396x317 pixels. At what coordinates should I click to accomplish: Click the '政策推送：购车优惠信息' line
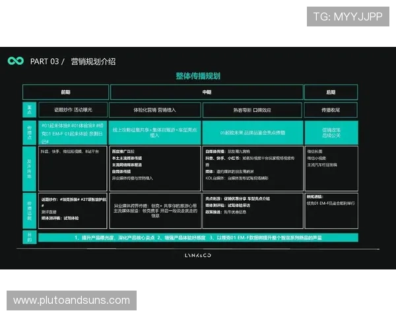pos(226,212)
